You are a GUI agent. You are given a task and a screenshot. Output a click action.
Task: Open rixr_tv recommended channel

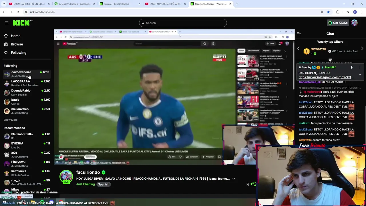point(27,183)
